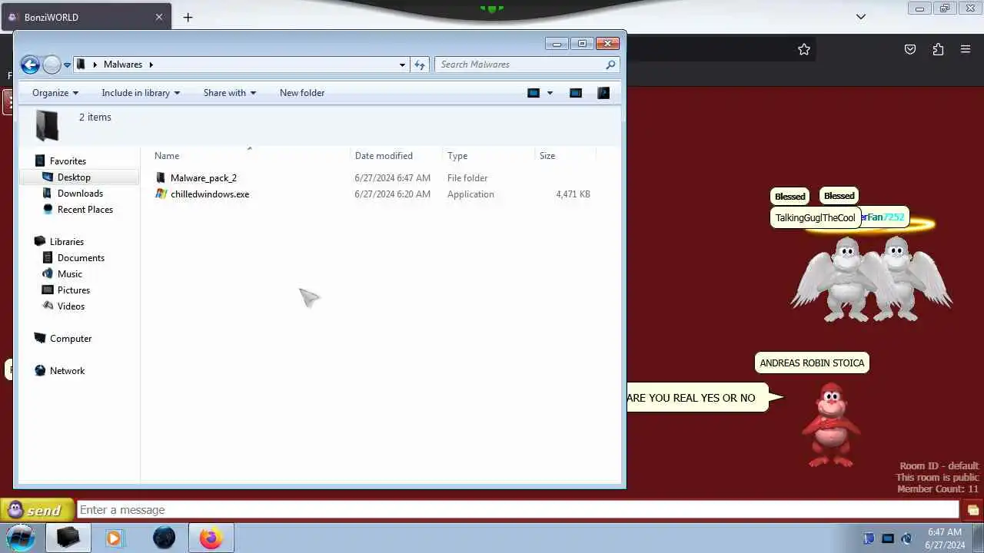Click the TalkingGuglTheCool name tag
The width and height of the screenshot is (984, 553).
[815, 217]
